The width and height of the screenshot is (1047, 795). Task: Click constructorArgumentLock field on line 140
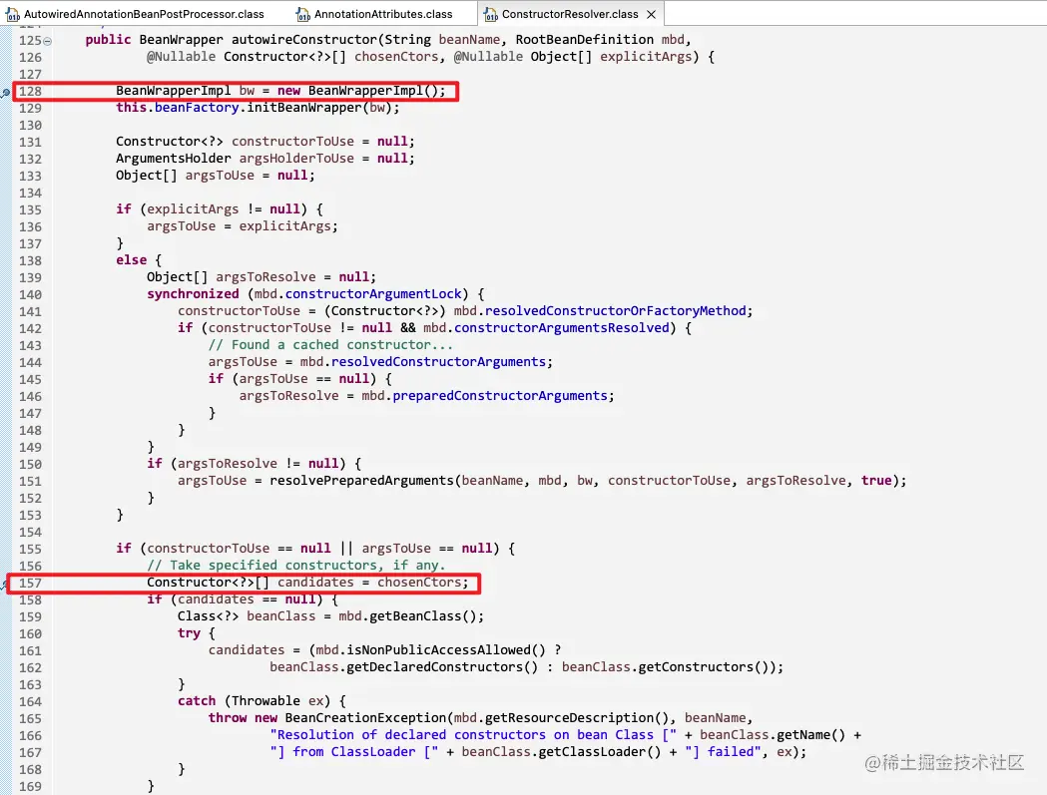pos(373,293)
